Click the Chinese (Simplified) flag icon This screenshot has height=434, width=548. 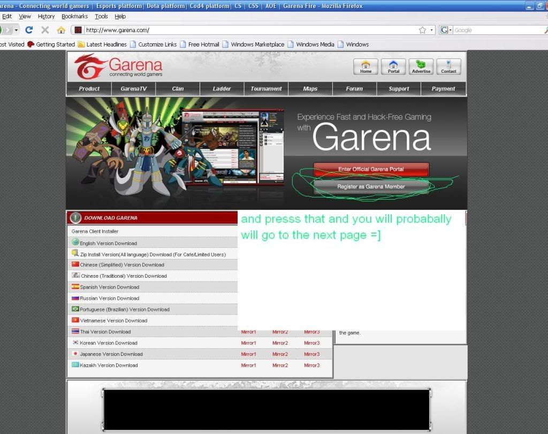tap(75, 264)
